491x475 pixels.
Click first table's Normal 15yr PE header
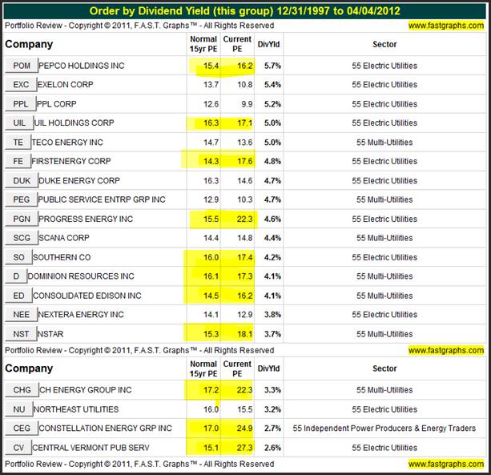coord(203,44)
